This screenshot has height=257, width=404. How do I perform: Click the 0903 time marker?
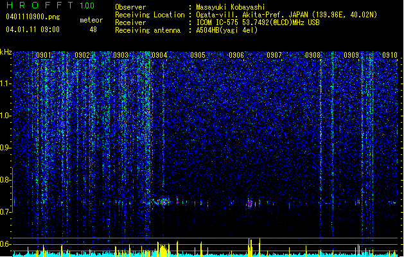[x=121, y=55]
